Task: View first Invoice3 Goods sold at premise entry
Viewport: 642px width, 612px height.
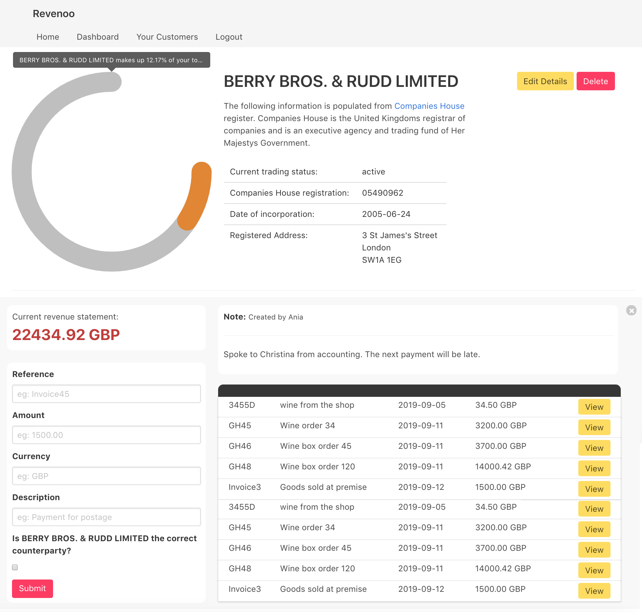Action: (594, 489)
